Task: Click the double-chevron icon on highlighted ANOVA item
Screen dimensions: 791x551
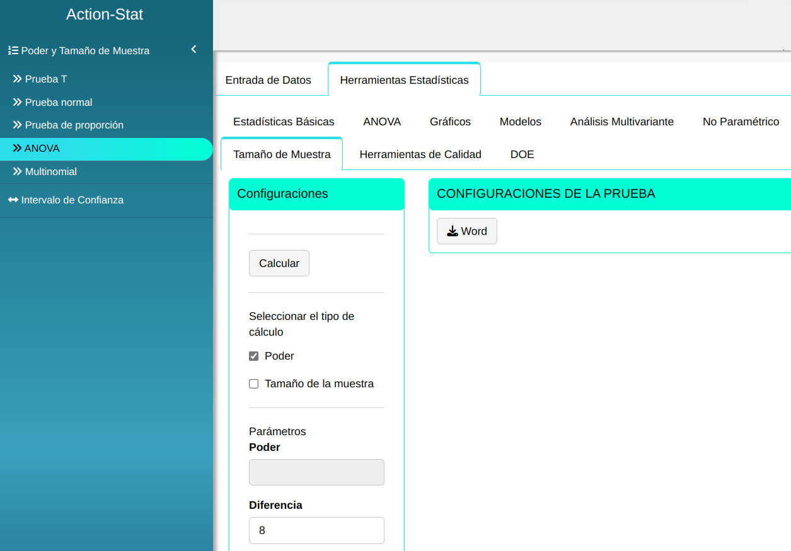Action: click(17, 149)
